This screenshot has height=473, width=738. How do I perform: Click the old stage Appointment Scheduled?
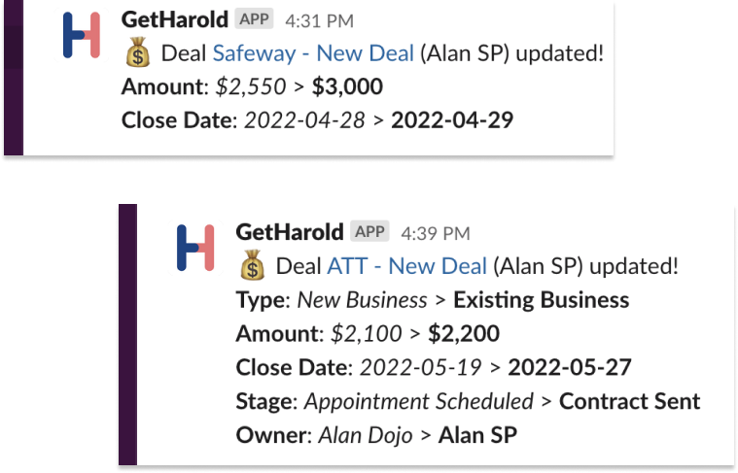(x=418, y=401)
